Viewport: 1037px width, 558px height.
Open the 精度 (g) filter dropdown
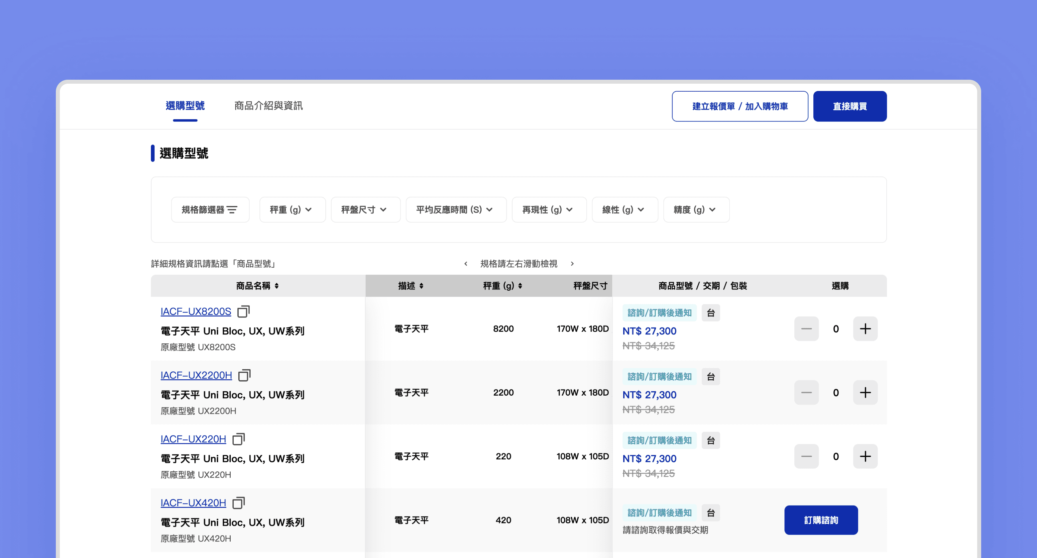[696, 210]
